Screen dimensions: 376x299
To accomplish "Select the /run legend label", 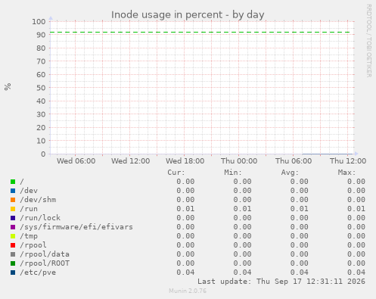I will [x=29, y=209].
